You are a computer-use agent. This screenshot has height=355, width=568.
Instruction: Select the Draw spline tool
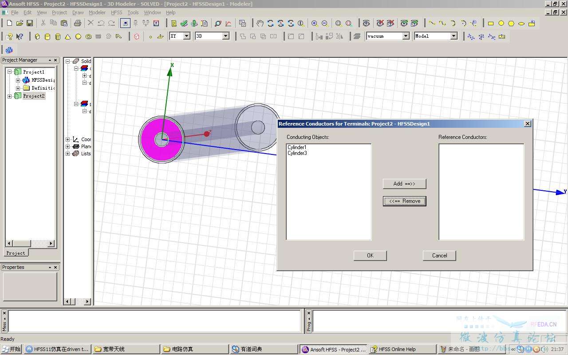(442, 23)
